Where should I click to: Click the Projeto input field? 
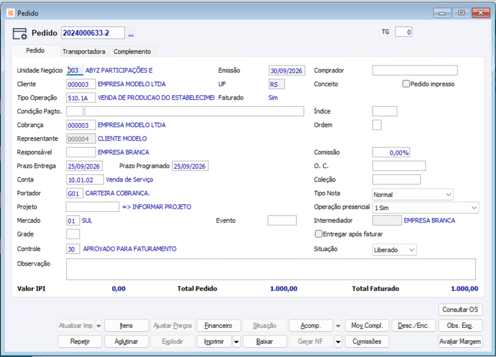click(92, 207)
